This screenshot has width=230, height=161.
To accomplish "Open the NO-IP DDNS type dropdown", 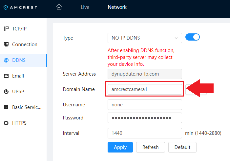I will 144,38.
